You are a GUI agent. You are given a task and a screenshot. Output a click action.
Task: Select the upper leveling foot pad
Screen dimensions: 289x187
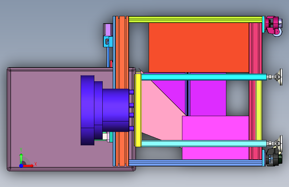pos(281,77)
